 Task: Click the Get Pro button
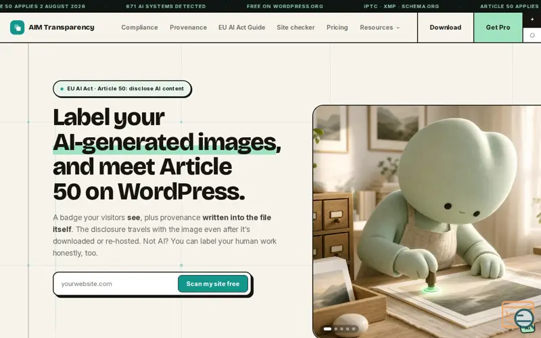coord(498,28)
